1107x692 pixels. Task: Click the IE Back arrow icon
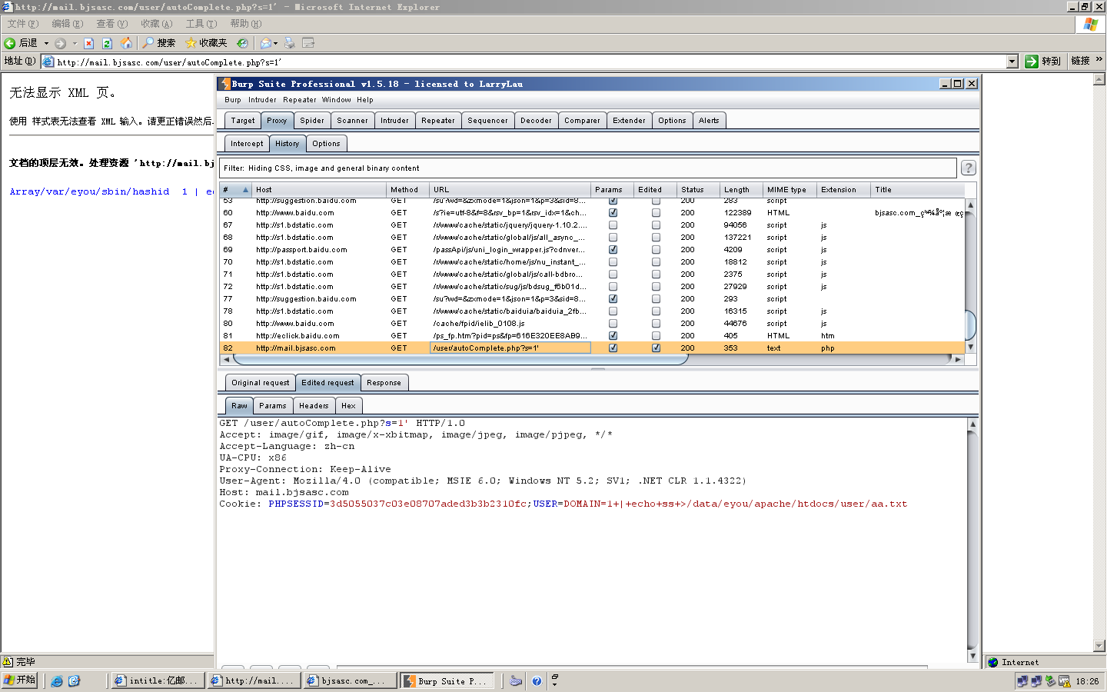(10, 43)
